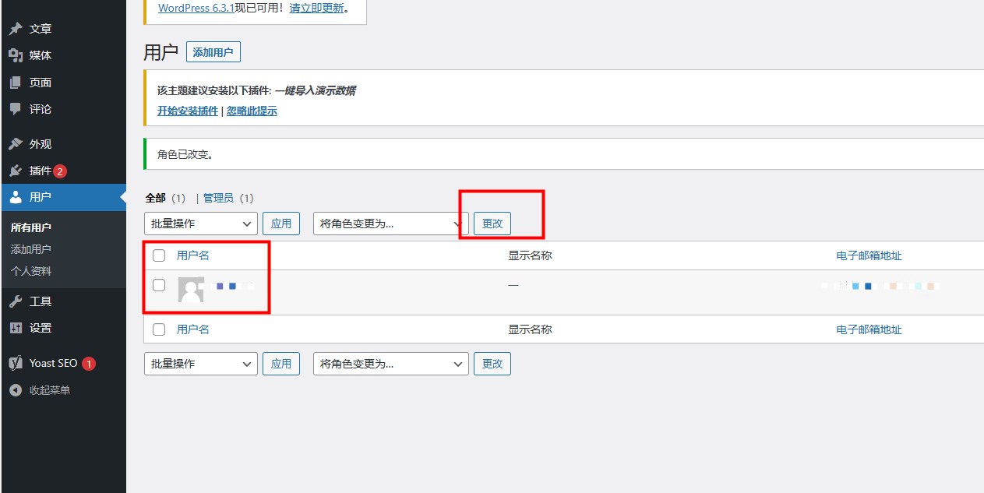Click the pin icon beside 文章

point(16,30)
